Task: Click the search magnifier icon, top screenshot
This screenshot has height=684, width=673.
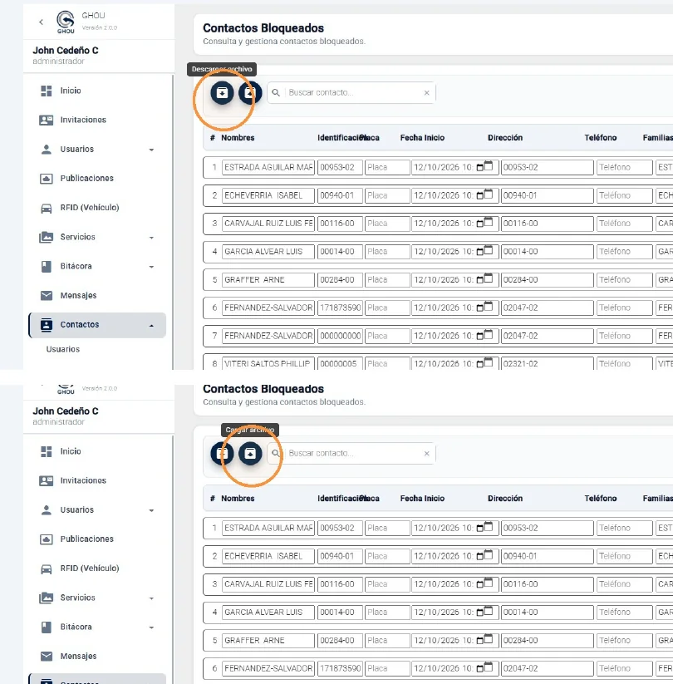Action: [x=276, y=92]
